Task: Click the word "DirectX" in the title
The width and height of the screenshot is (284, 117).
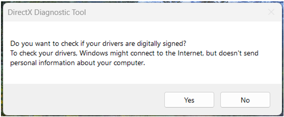Action: [20, 12]
